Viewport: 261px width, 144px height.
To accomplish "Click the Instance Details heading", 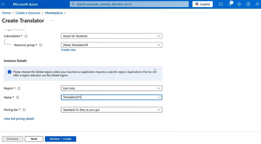I will [x=15, y=61].
